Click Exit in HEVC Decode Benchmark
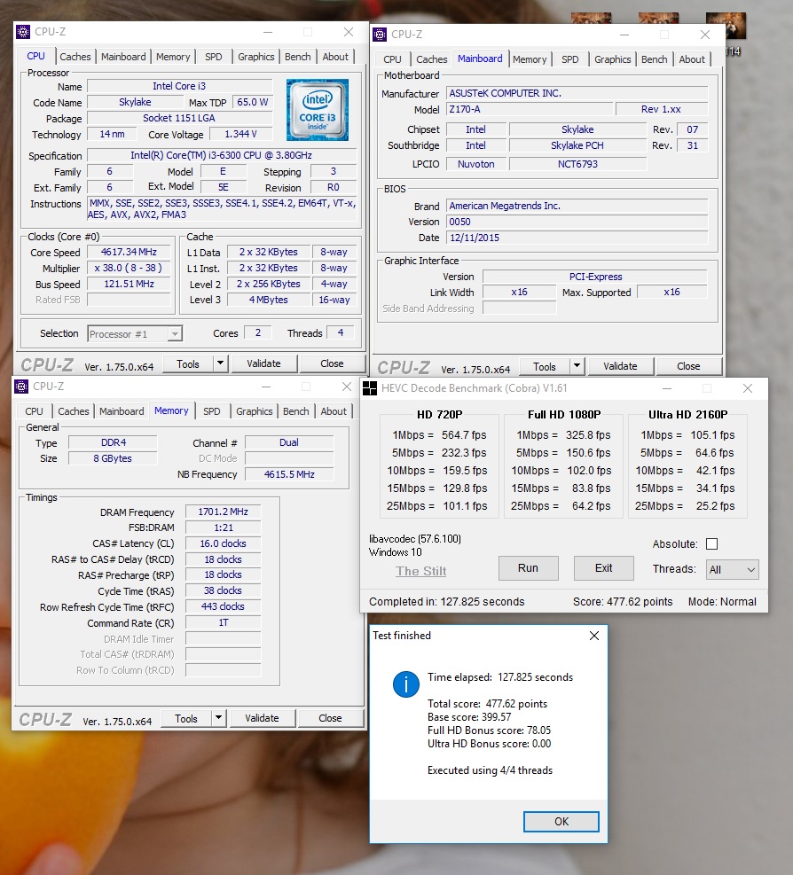793x875 pixels. coord(604,568)
